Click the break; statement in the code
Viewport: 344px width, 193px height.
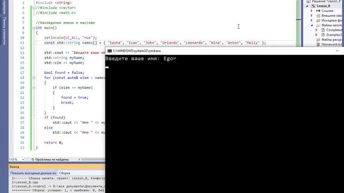pyautogui.click(x=67, y=102)
